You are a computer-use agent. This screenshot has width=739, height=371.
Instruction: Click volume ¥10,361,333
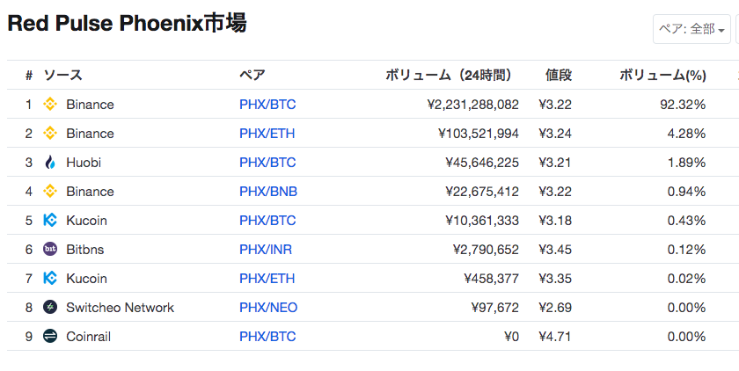point(482,221)
